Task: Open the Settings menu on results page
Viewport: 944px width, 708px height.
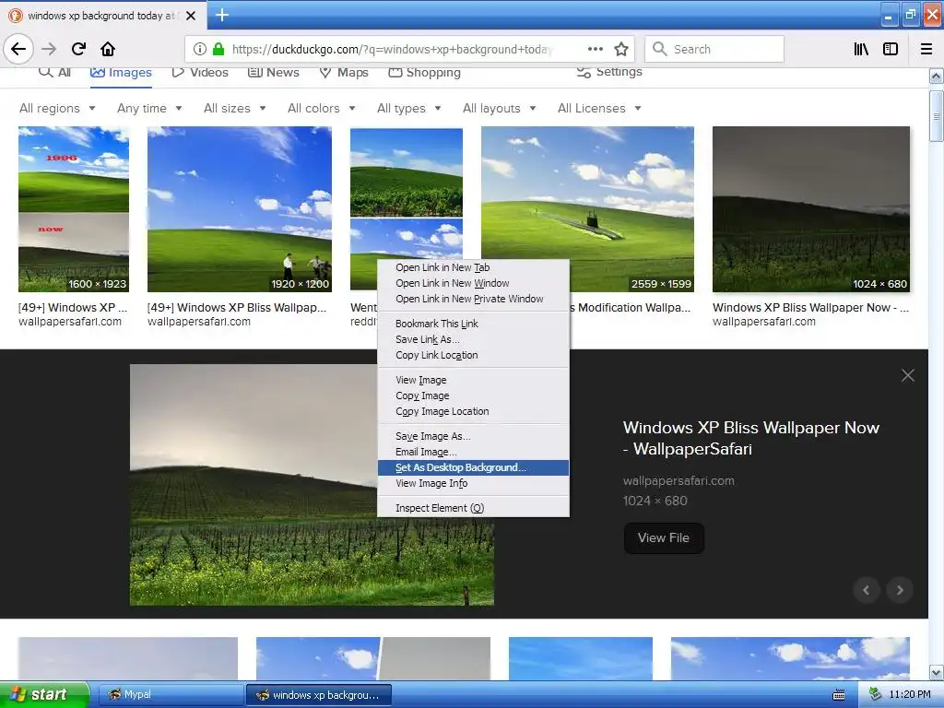Action: (609, 72)
